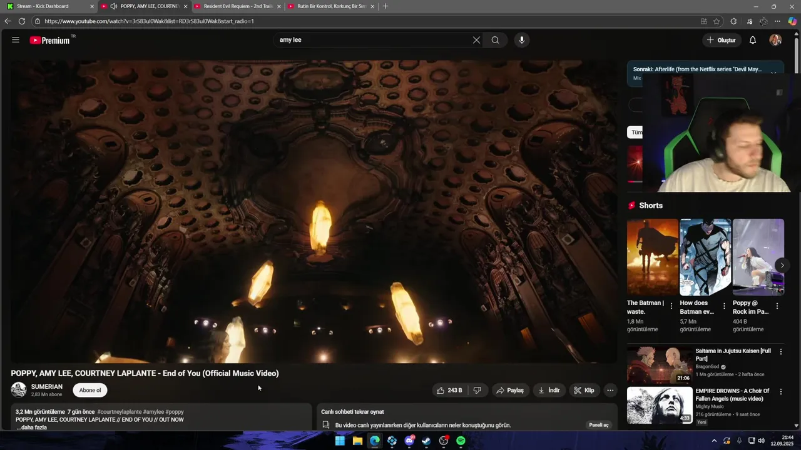
Task: Open the YouTube account avatar menu
Action: (775, 40)
